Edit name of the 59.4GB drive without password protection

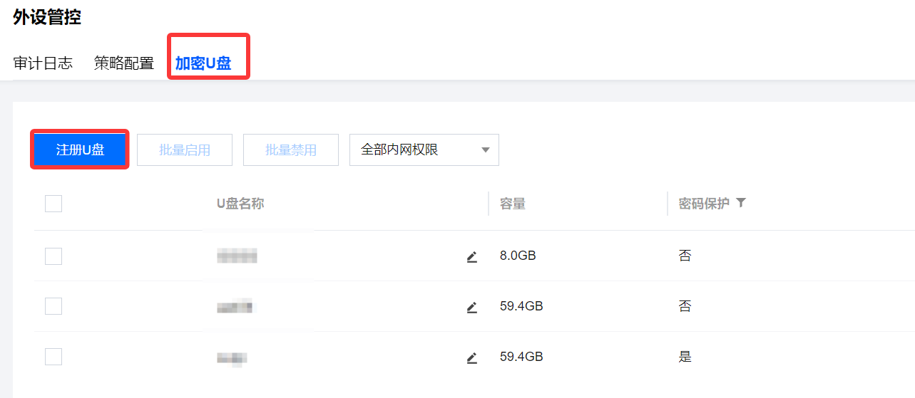(x=471, y=307)
